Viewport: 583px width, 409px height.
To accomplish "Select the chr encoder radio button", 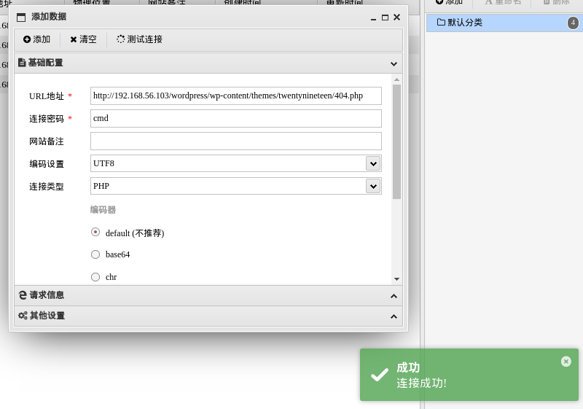I will click(95, 277).
